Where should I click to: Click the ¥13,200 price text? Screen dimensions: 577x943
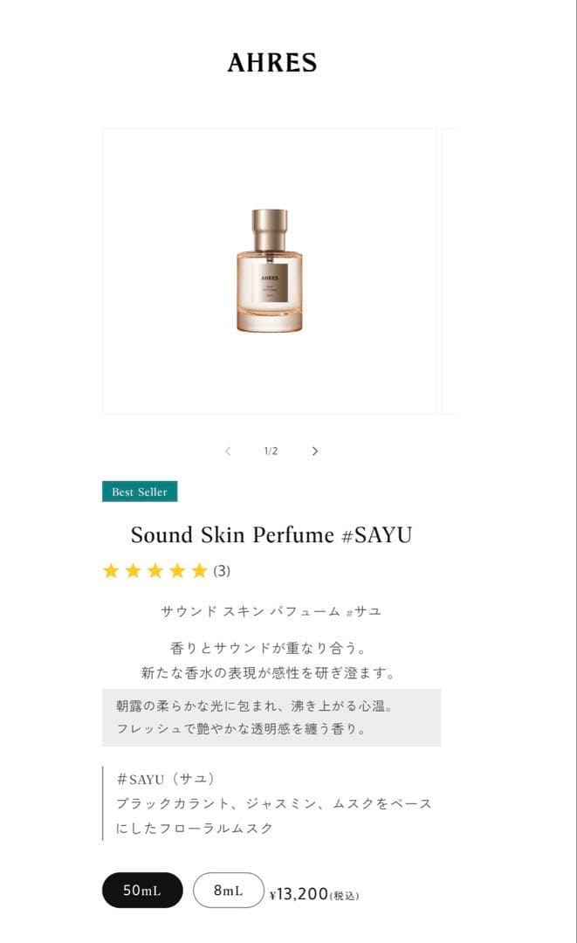tap(299, 894)
